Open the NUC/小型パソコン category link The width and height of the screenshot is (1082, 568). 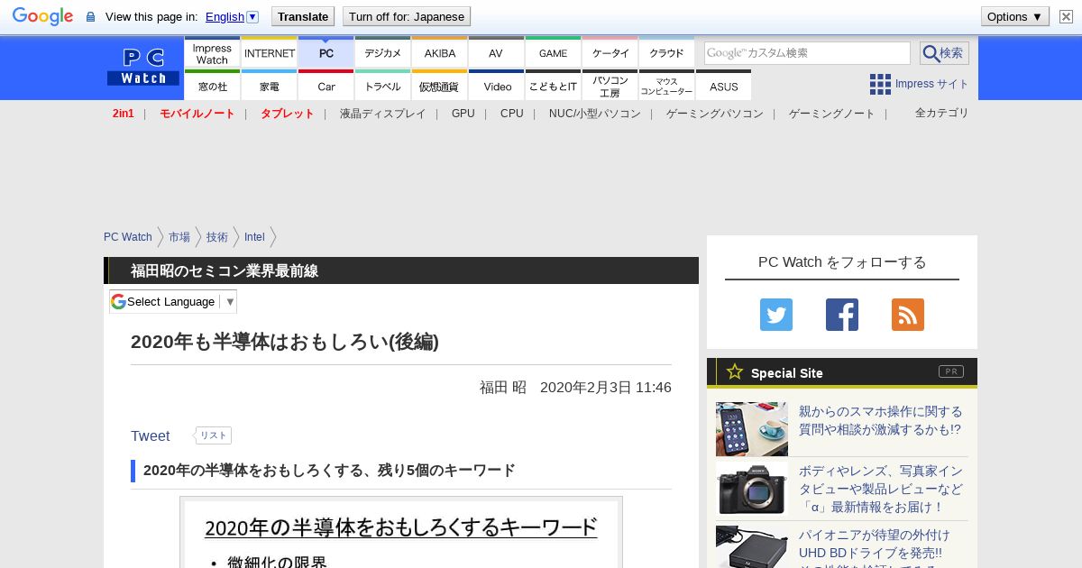click(x=595, y=114)
